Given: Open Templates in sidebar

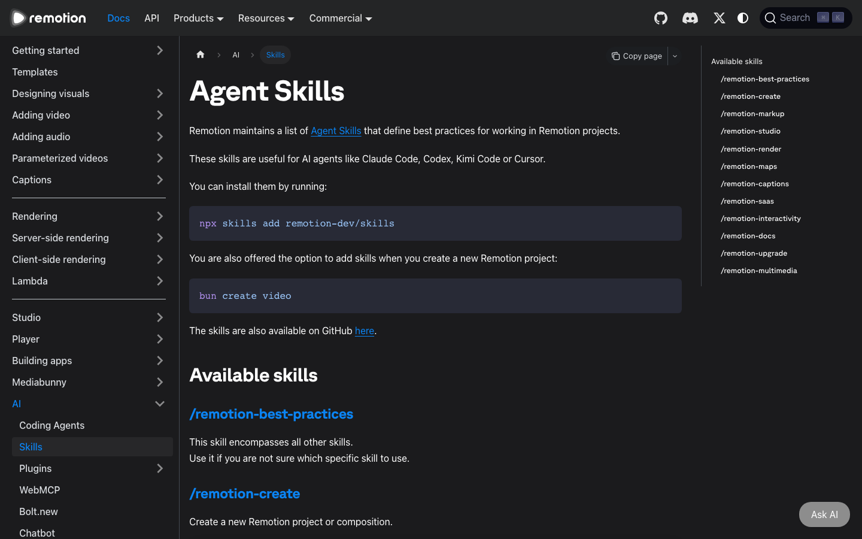Looking at the screenshot, I should tap(35, 72).
